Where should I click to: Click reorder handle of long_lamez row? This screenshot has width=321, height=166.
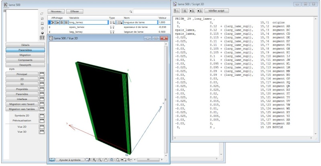click(49, 23)
